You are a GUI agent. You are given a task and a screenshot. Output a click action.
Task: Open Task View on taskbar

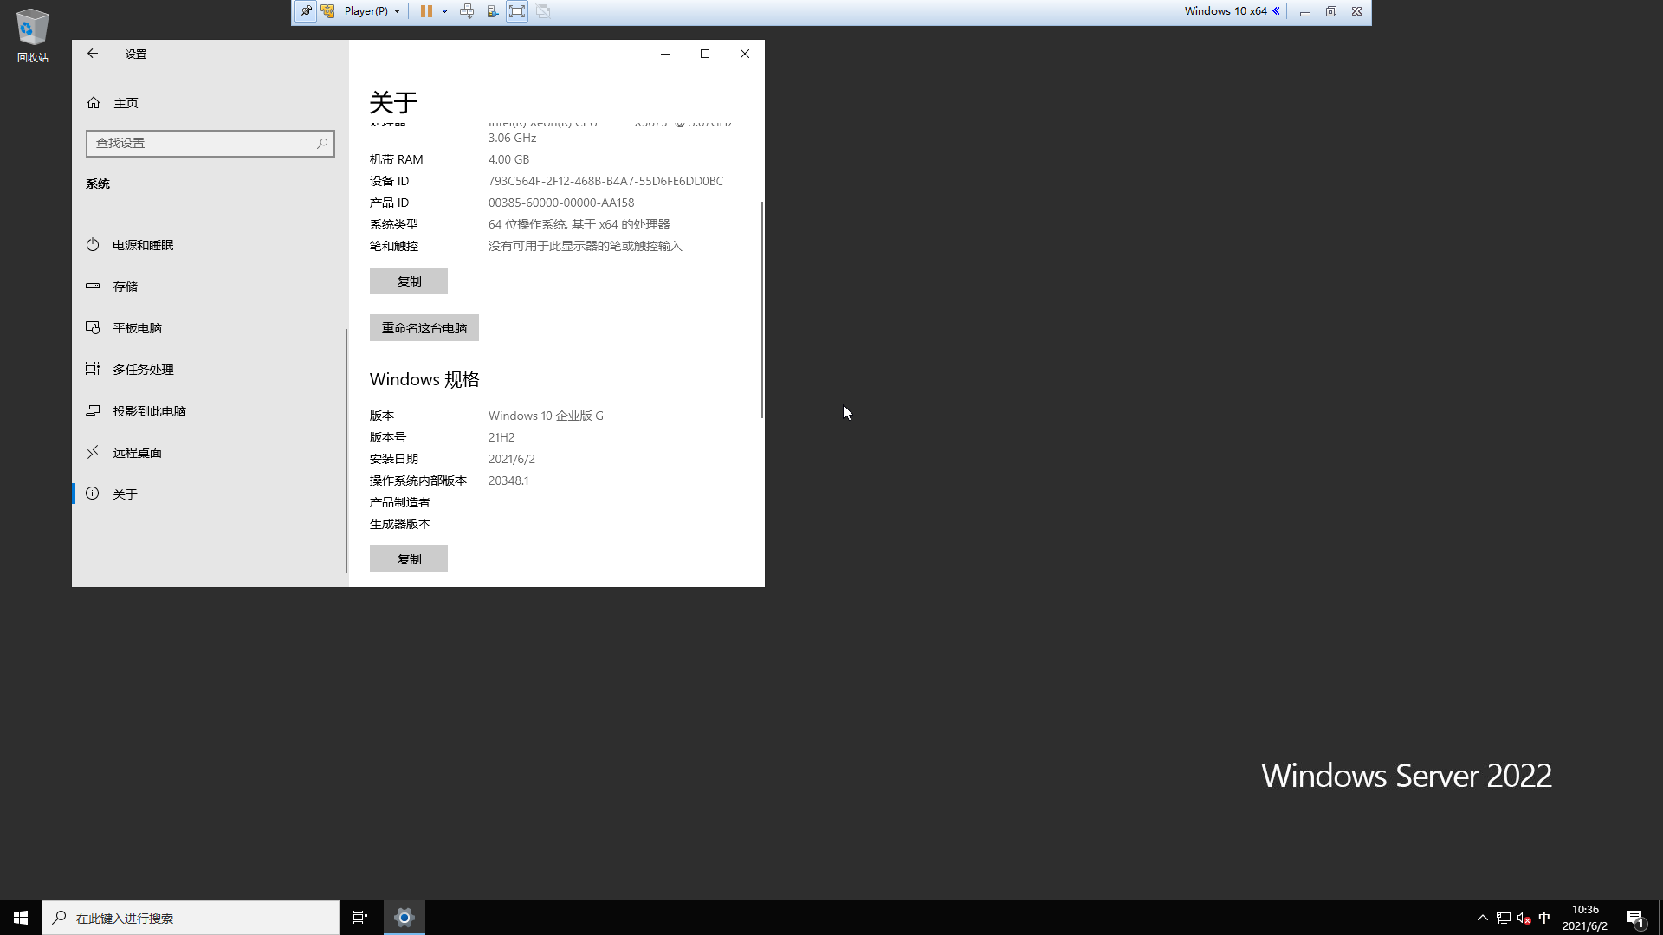[360, 918]
